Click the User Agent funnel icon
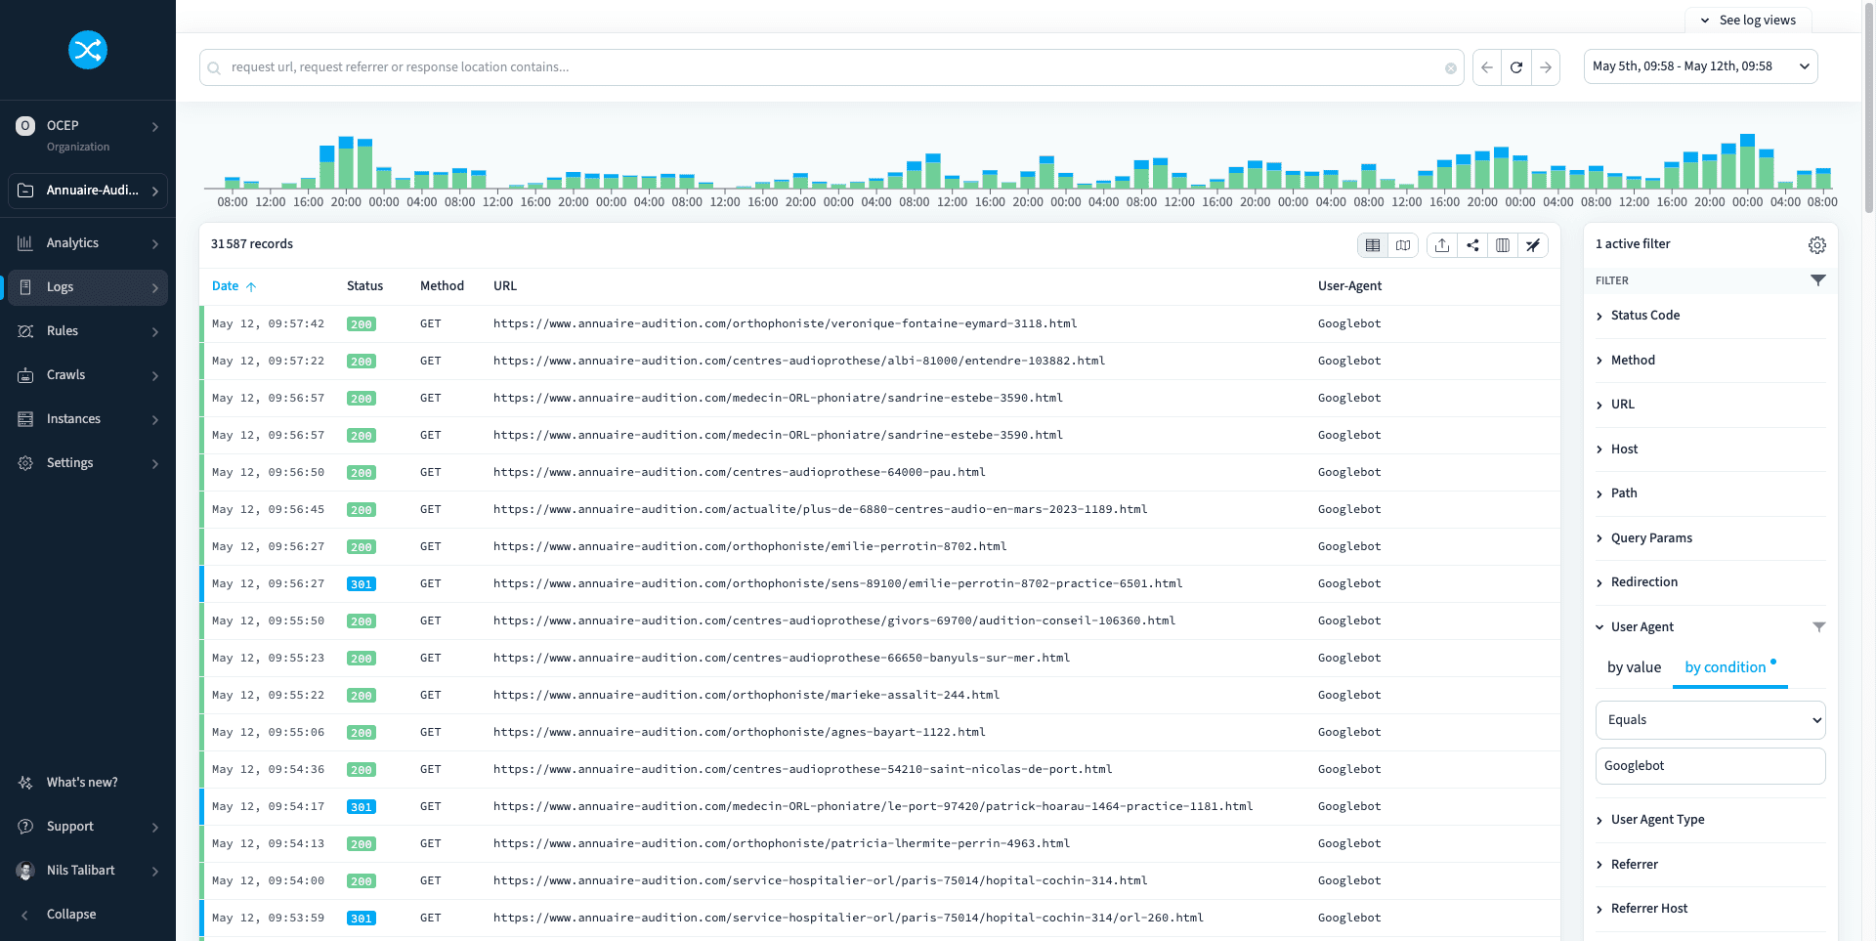This screenshot has height=941, width=1876. click(x=1819, y=627)
